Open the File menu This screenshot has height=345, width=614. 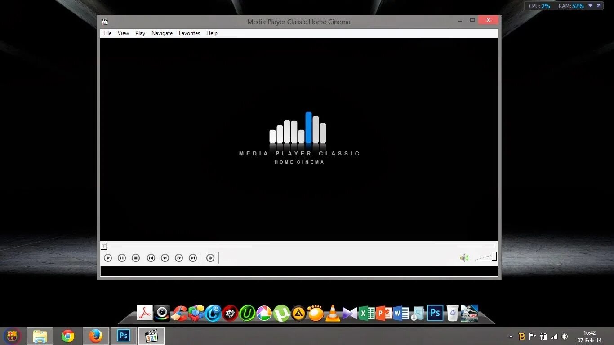pyautogui.click(x=107, y=33)
